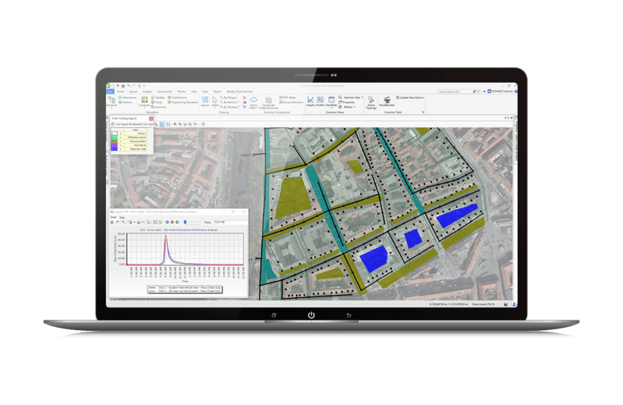623x405 pixels.
Task: Launch the ModelBuilder tool
Action: 387,101
